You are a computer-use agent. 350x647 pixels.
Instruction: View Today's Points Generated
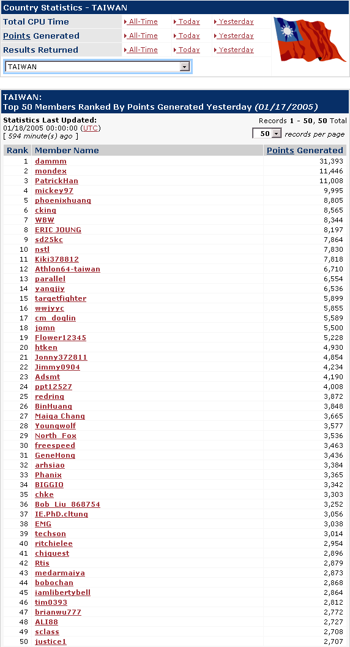pyautogui.click(x=187, y=36)
